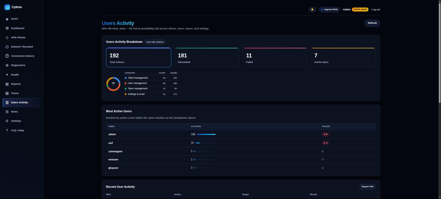Click the Deleted / Revoked icon
Viewport: 441px width, 199px height.
tap(7, 47)
